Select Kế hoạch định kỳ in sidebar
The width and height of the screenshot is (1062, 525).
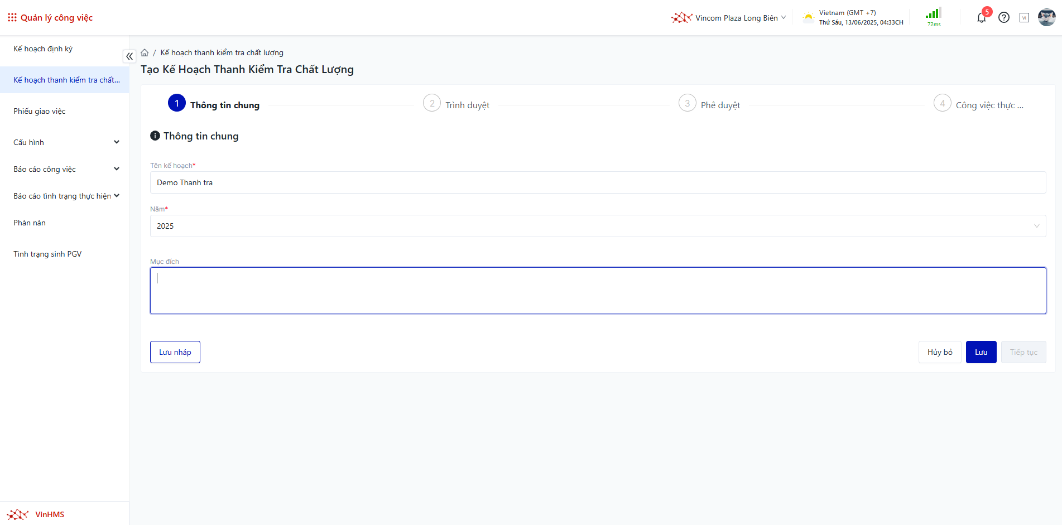43,49
